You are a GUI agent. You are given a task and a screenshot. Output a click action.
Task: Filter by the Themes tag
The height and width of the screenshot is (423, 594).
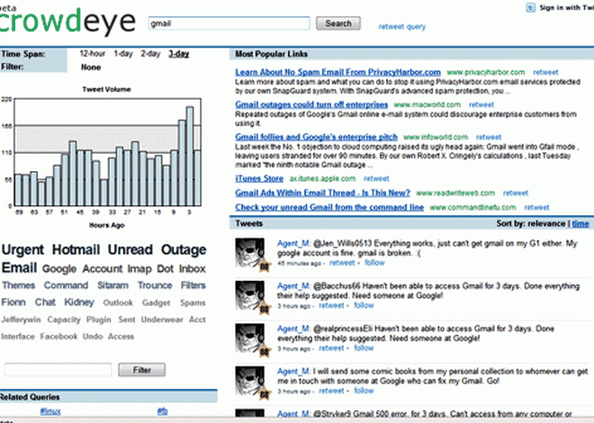[19, 285]
